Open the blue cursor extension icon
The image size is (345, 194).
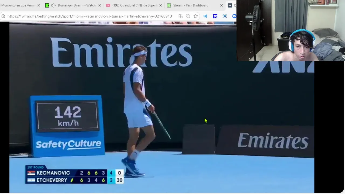click(x=215, y=16)
